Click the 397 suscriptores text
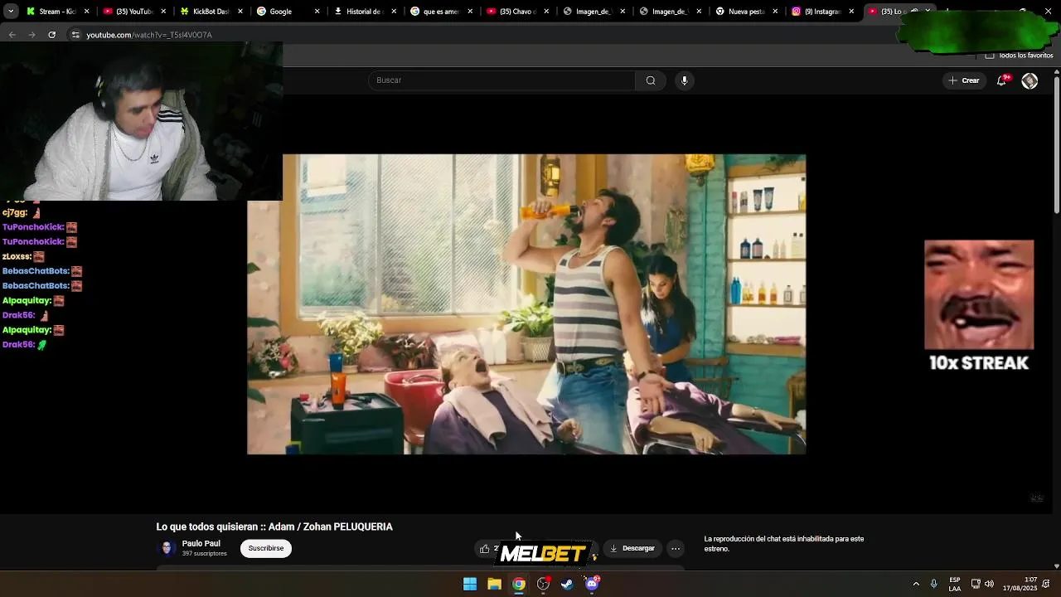This screenshot has height=597, width=1061. coord(204,554)
